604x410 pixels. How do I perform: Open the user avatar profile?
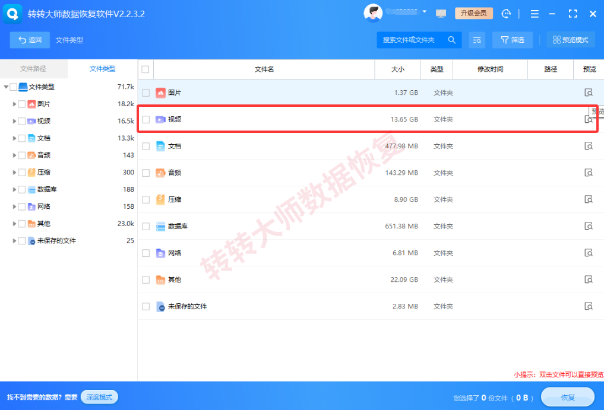click(372, 14)
